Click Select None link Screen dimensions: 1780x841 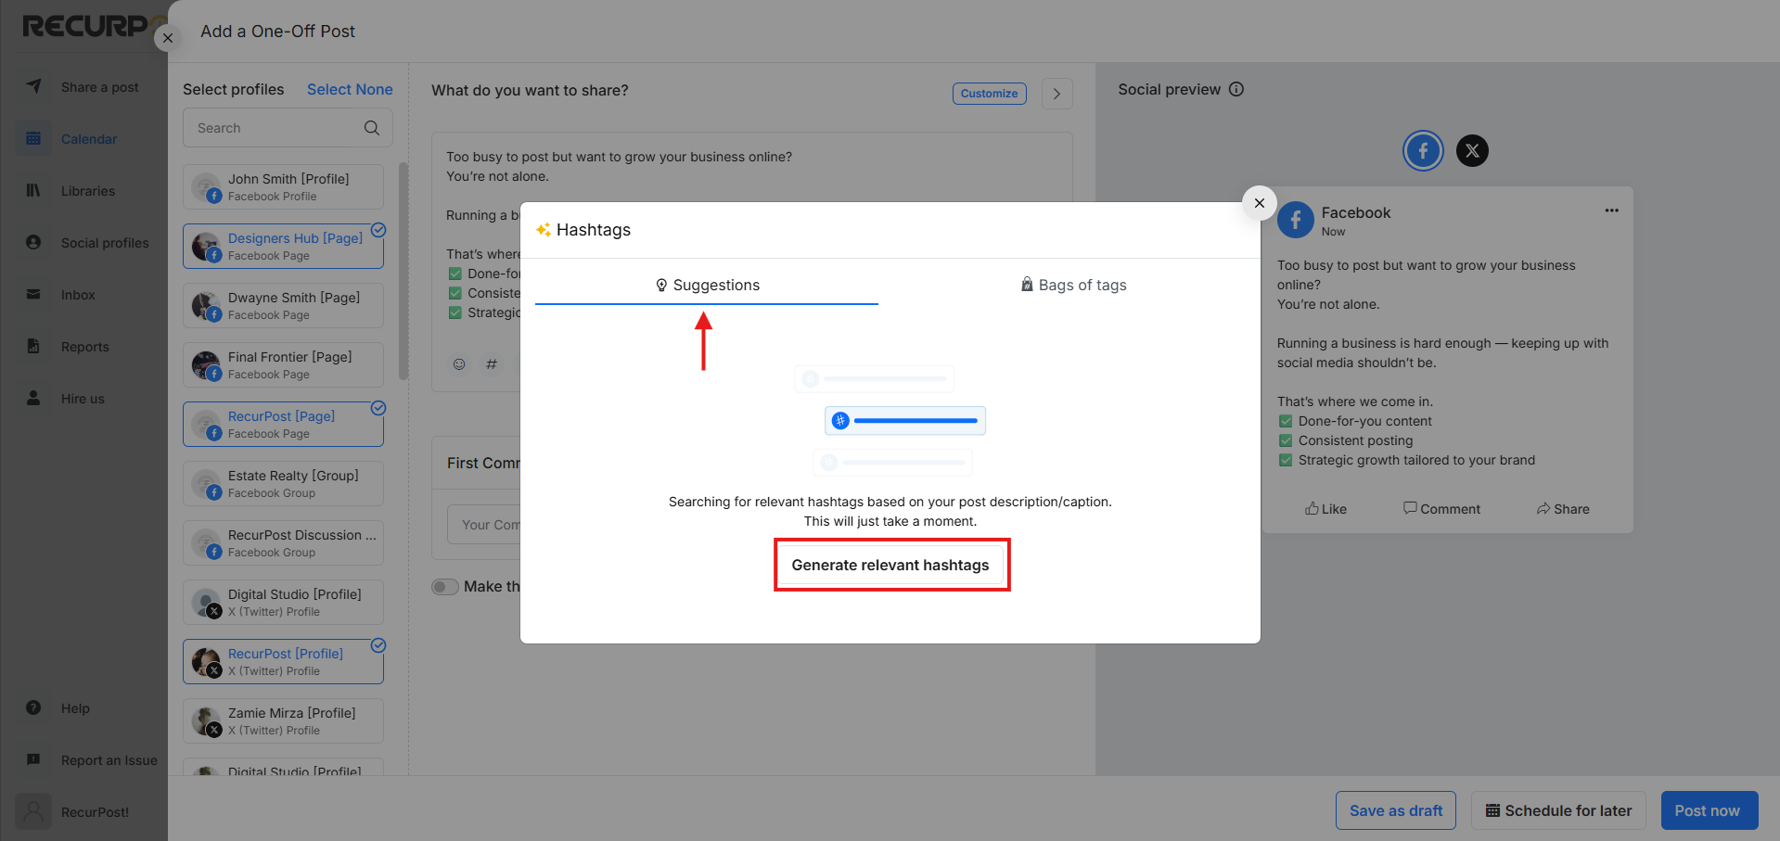click(x=350, y=89)
